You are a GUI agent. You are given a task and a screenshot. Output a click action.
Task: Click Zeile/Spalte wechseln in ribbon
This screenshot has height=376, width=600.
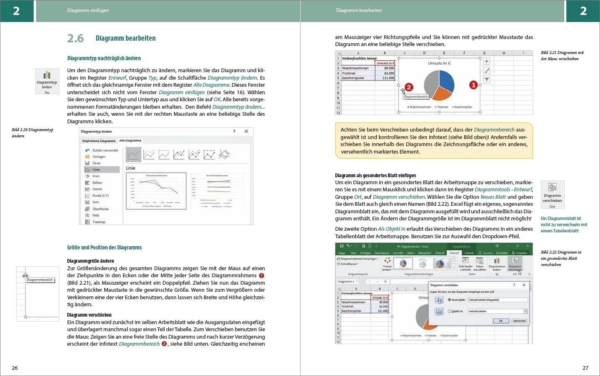click(465, 264)
